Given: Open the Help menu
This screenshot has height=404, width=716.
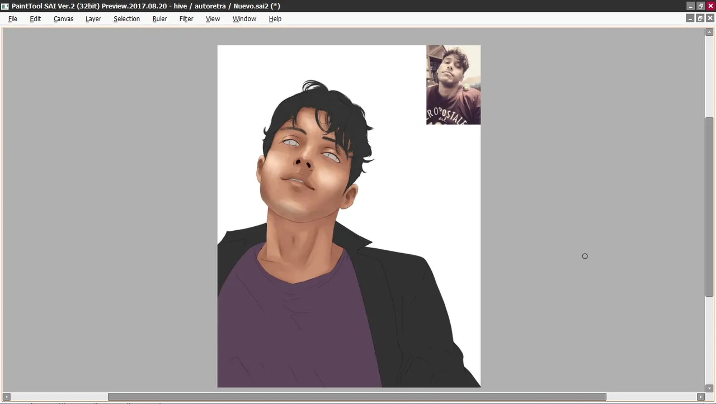Looking at the screenshot, I should pyautogui.click(x=275, y=18).
